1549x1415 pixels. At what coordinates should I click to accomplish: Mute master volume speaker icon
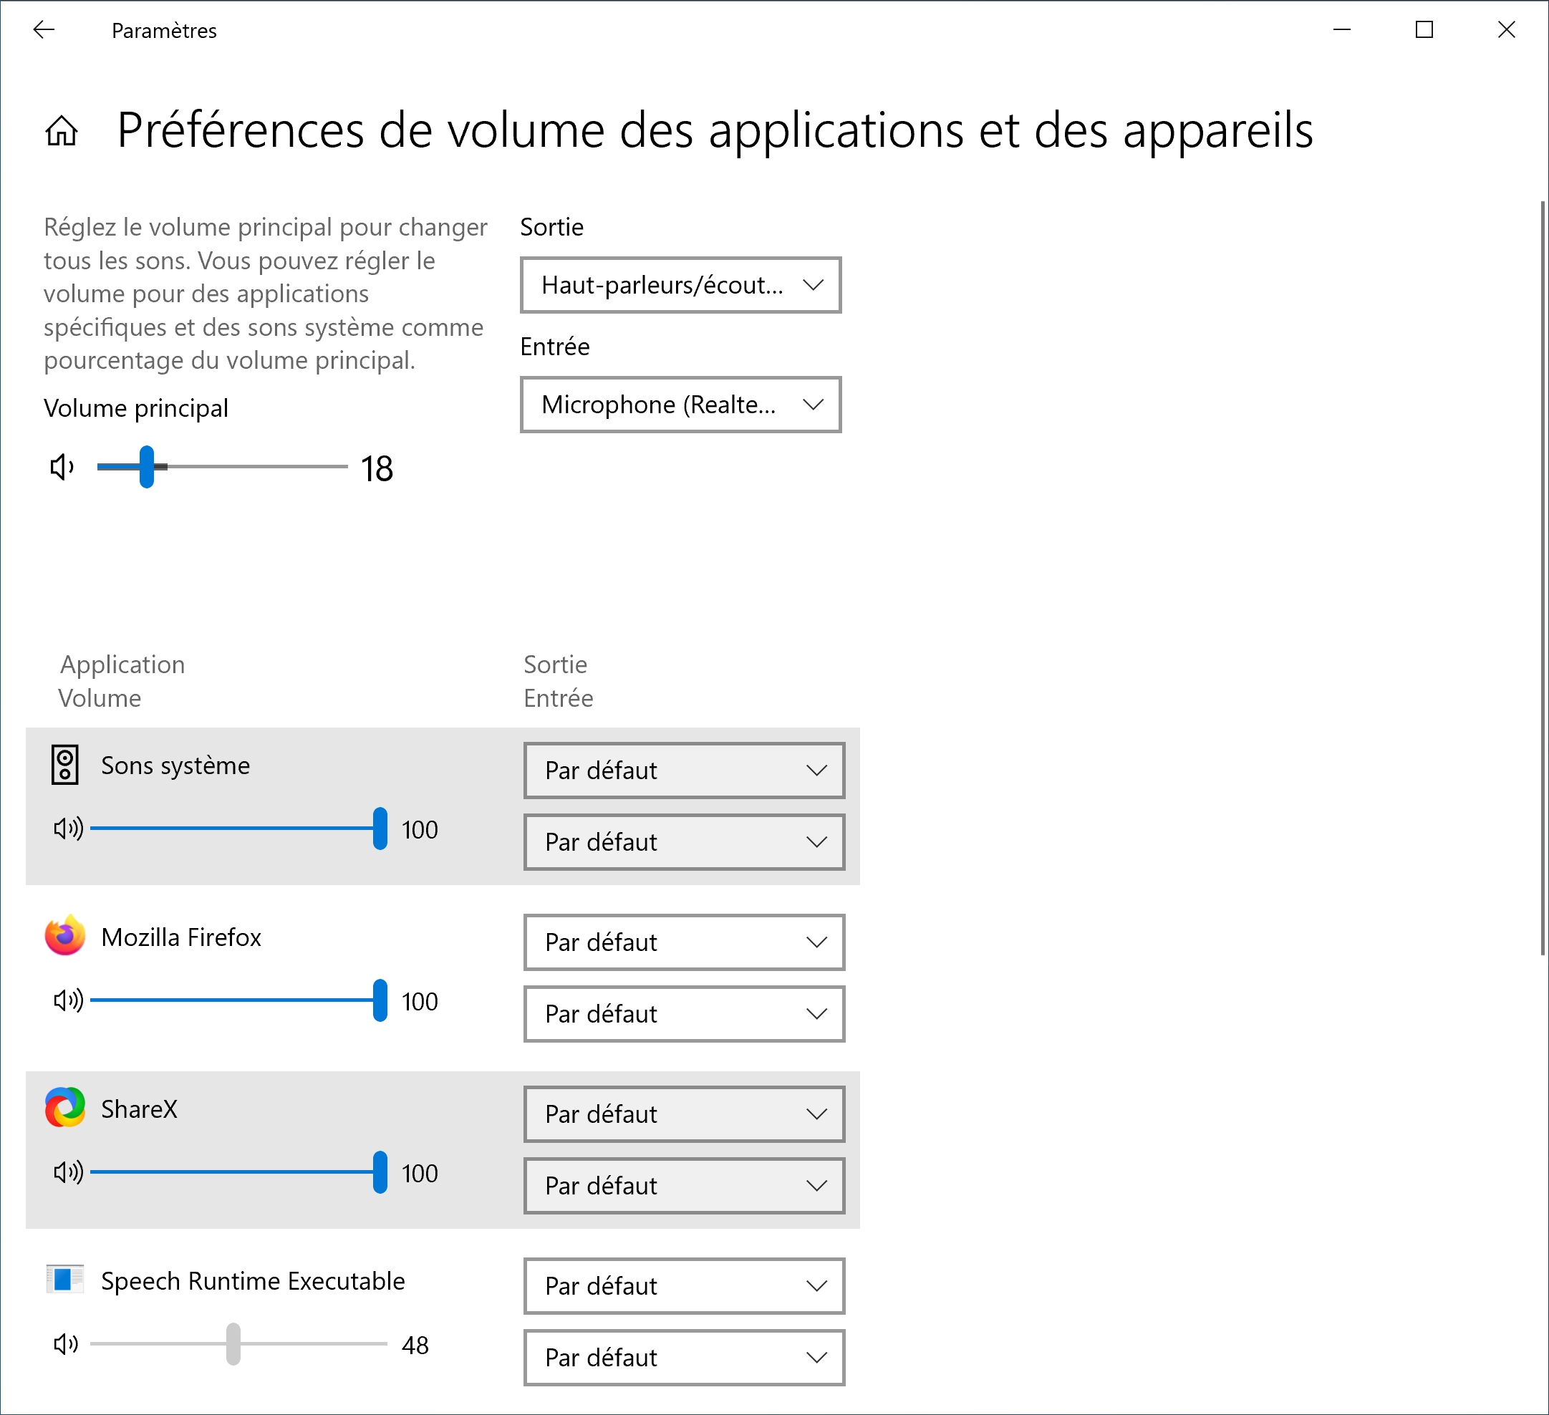(x=62, y=466)
